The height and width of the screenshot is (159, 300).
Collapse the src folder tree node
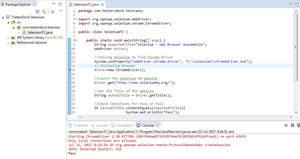(x=8, y=22)
